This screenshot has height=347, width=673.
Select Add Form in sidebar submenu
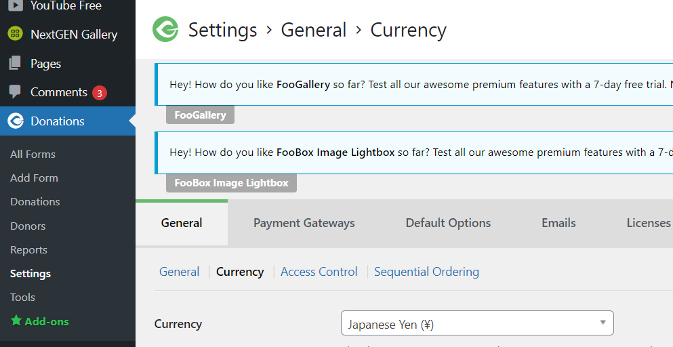click(x=34, y=178)
